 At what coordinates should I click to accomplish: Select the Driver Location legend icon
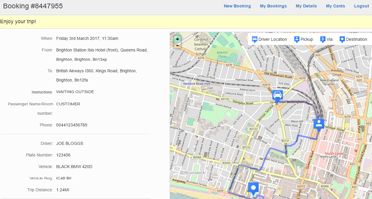(254, 39)
